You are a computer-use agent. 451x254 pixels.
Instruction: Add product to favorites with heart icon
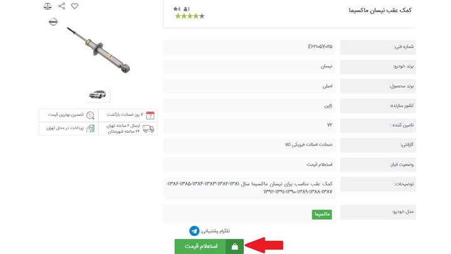pos(75,6)
